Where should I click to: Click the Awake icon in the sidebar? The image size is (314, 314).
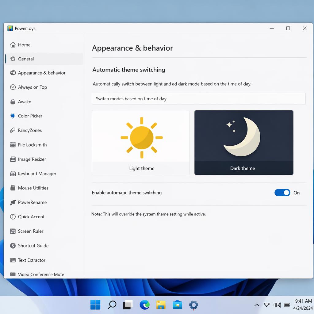[13, 101]
